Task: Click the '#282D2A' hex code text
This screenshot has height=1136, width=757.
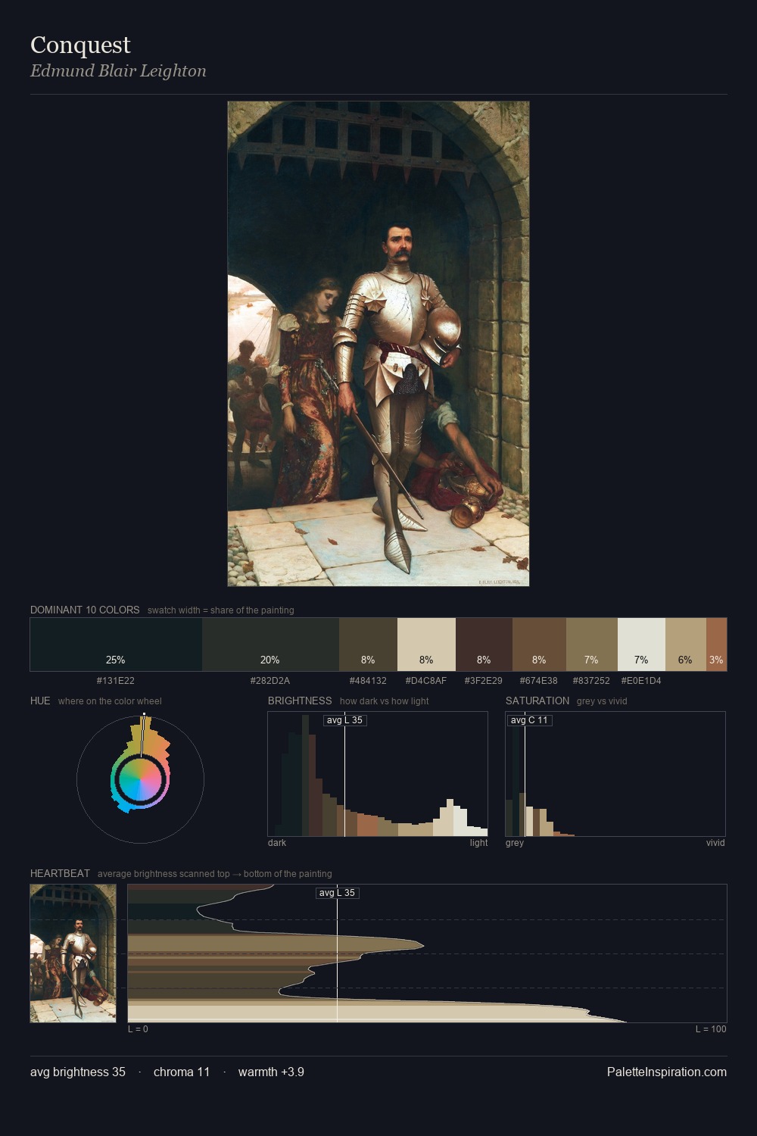Action: (270, 681)
